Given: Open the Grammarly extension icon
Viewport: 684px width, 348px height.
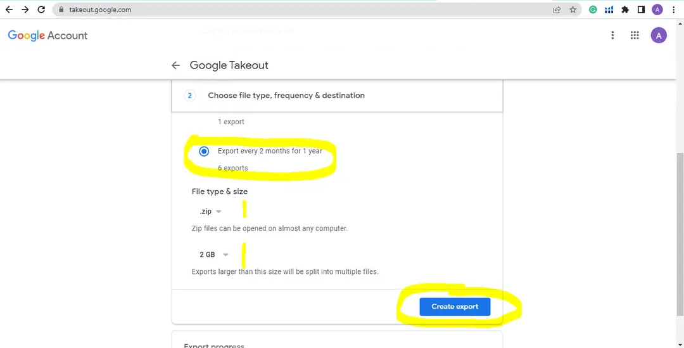Looking at the screenshot, I should pyautogui.click(x=593, y=9).
